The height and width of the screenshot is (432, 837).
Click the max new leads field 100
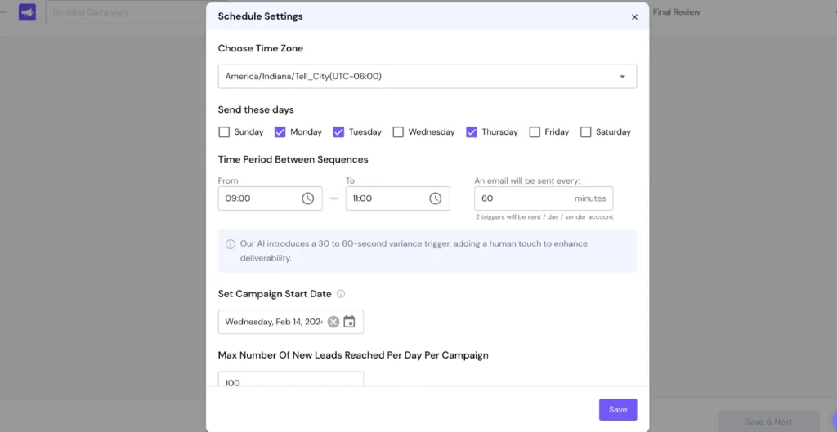[291, 379]
